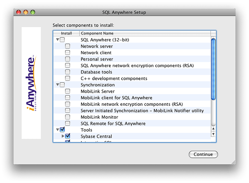Click the blue vertical scrollbar thumb
Image resolution: width=249 pixels, height=183 pixels.
[x=213, y=69]
